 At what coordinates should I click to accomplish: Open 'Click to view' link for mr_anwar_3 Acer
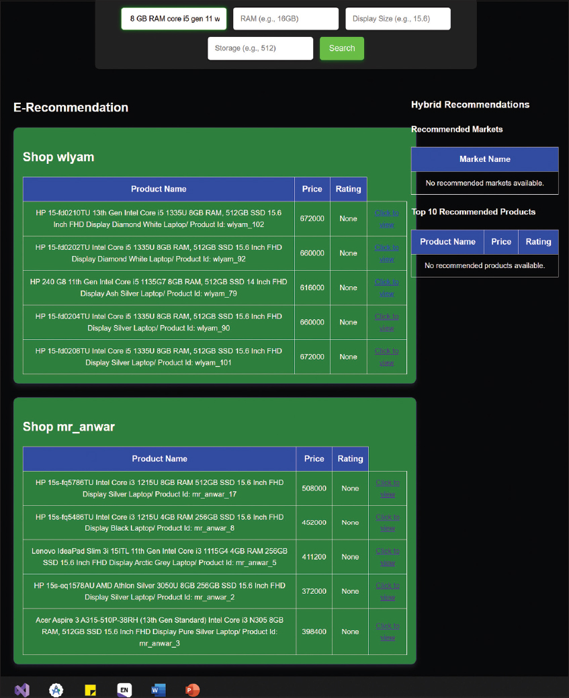(x=388, y=631)
